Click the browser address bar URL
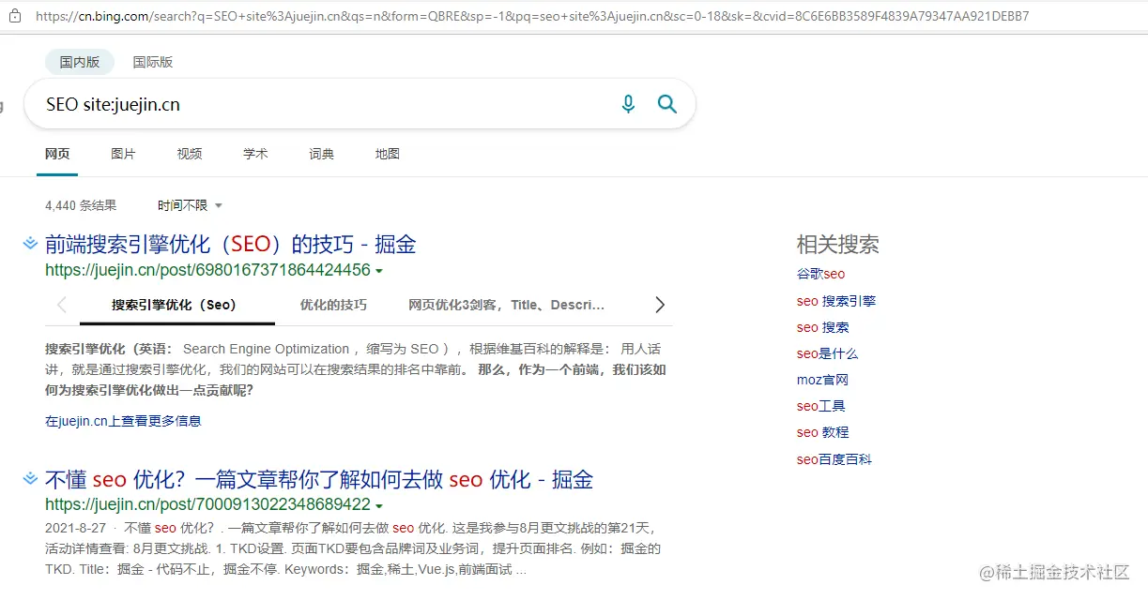The image size is (1148, 600). (532, 16)
